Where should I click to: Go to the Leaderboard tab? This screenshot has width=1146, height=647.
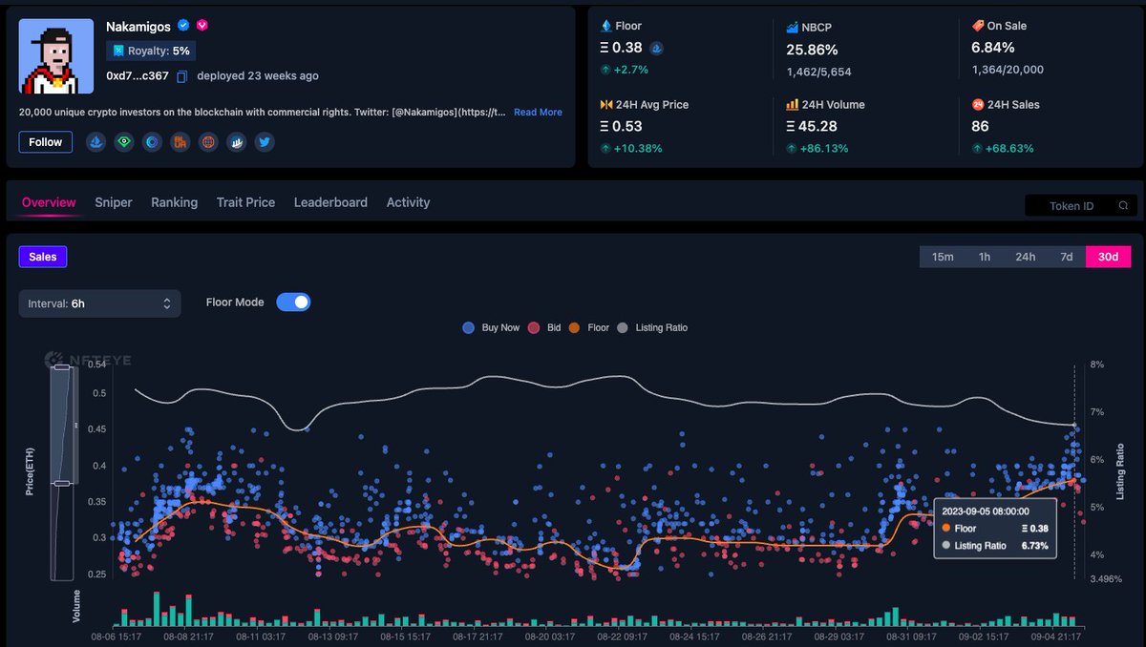click(x=330, y=202)
